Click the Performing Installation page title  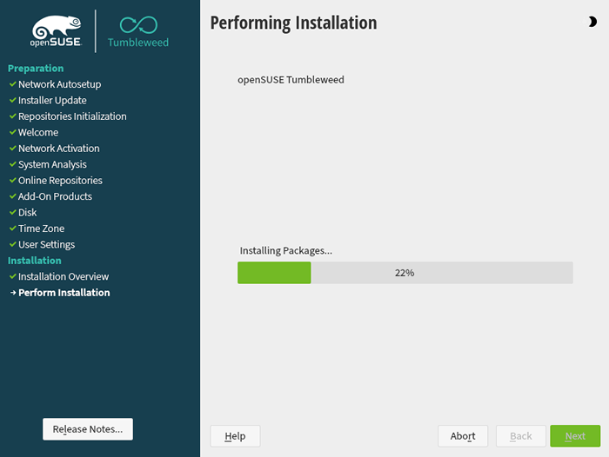[294, 23]
